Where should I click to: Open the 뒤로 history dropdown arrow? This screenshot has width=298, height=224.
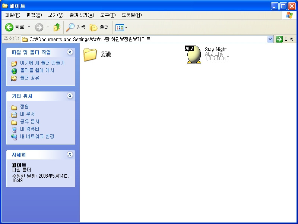[29, 27]
